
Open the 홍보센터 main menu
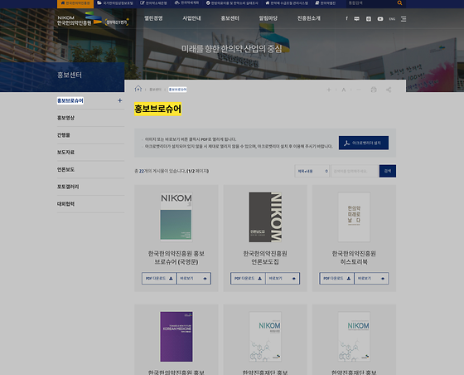[230, 18]
